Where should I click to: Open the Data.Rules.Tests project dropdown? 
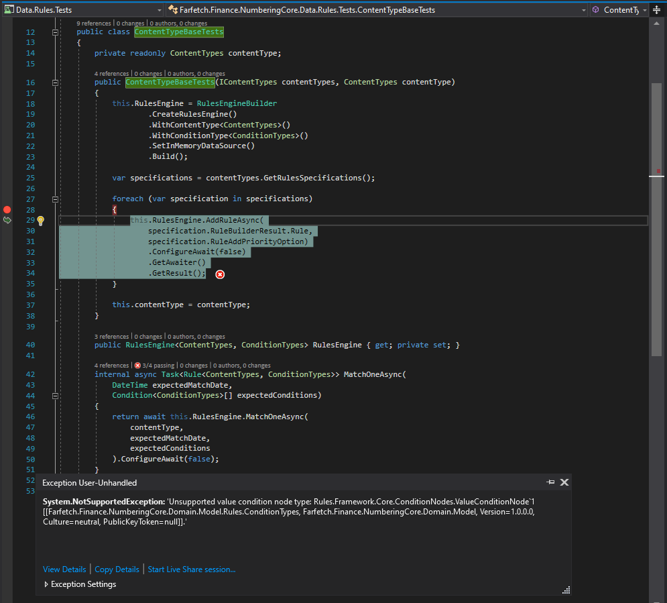pyautogui.click(x=160, y=10)
